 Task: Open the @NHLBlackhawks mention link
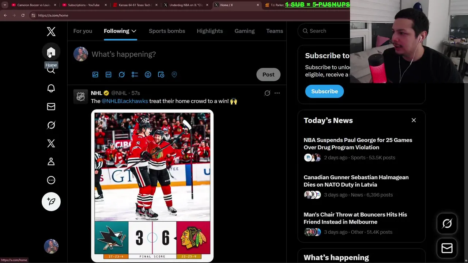125,101
